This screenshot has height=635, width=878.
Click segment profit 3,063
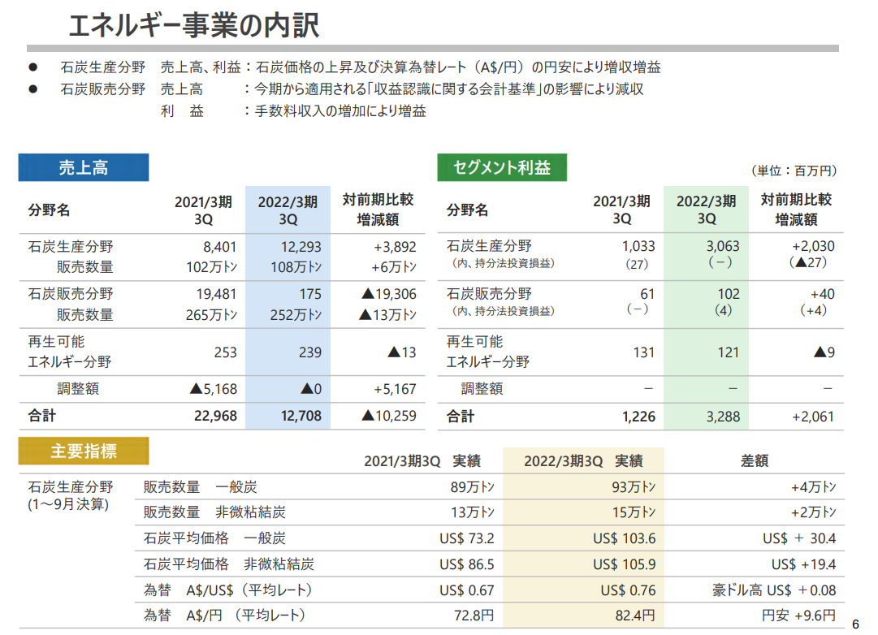tap(722, 246)
